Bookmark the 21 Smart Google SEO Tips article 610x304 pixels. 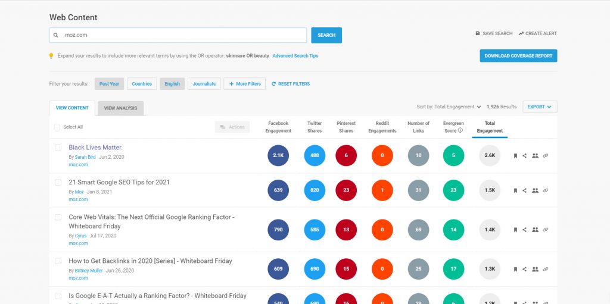[x=515, y=190]
